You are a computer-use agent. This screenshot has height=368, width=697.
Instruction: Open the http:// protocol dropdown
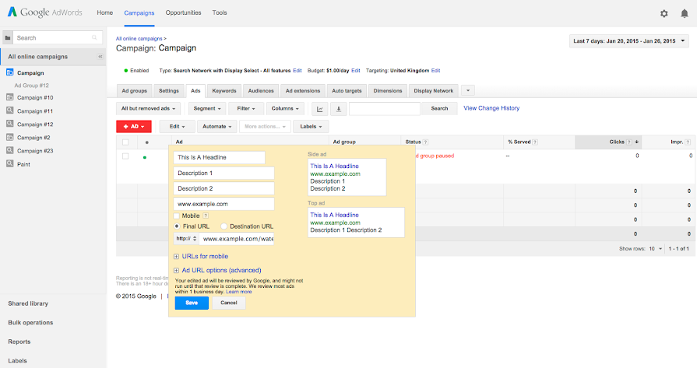click(185, 239)
